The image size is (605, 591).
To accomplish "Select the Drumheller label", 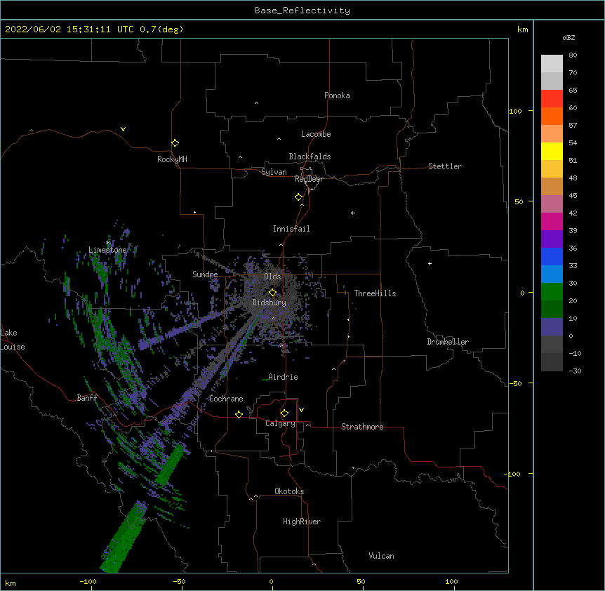I will (448, 342).
